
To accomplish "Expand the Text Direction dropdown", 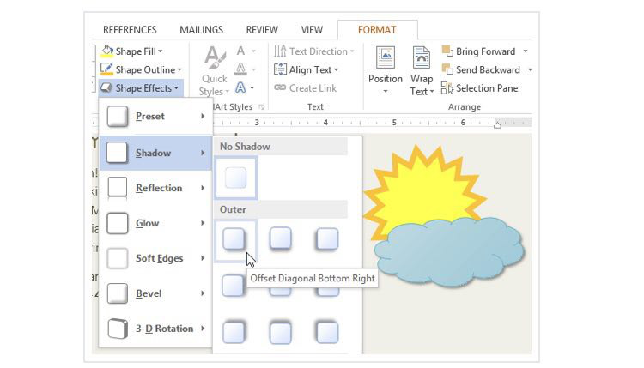I will click(352, 51).
